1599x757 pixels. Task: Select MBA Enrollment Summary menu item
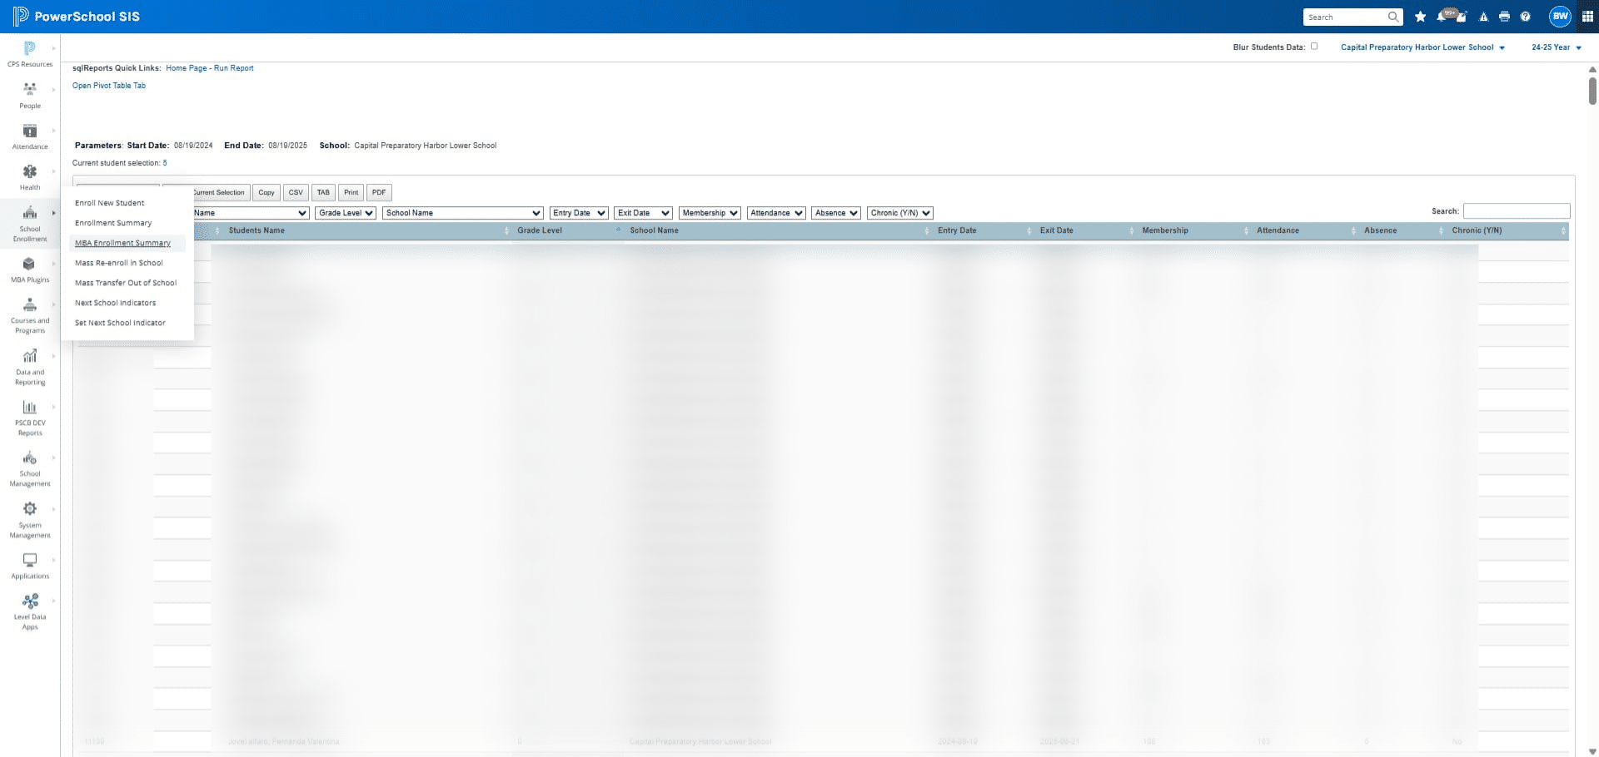(127, 243)
